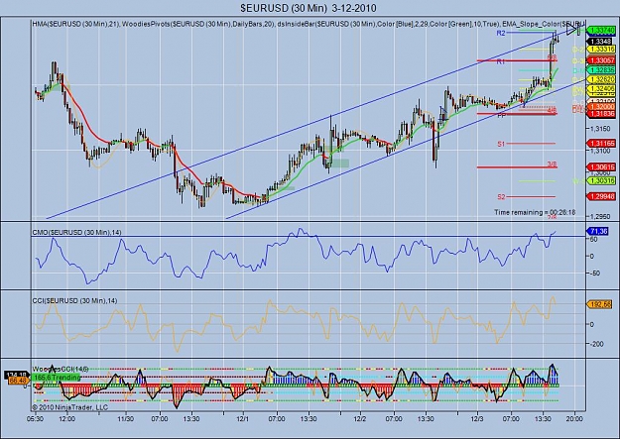This screenshot has width=620, height=439.
Task: Select the yellow 1,33316 price marker
Action: tap(601, 49)
